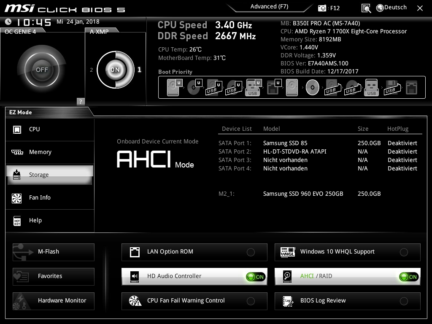
Task: Click the DDR Voltage value 1.359V
Action: (x=327, y=55)
